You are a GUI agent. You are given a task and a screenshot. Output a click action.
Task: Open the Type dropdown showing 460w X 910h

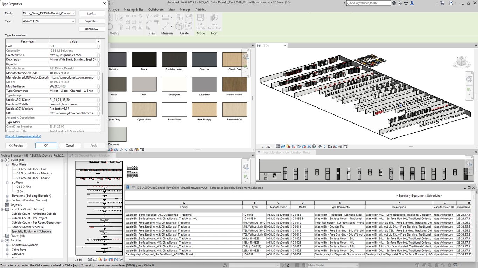pos(73,21)
